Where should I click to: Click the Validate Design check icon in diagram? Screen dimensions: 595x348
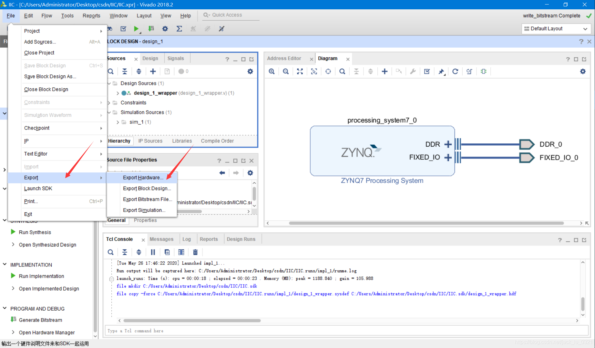click(427, 71)
